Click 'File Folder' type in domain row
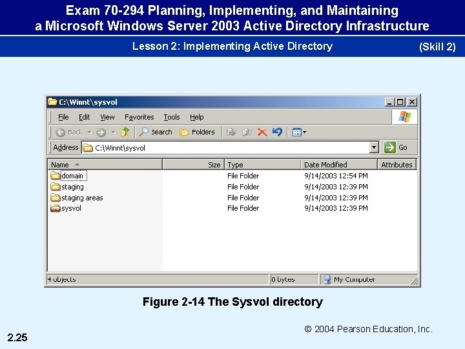Viewport: 465px width, 349px height. (243, 176)
